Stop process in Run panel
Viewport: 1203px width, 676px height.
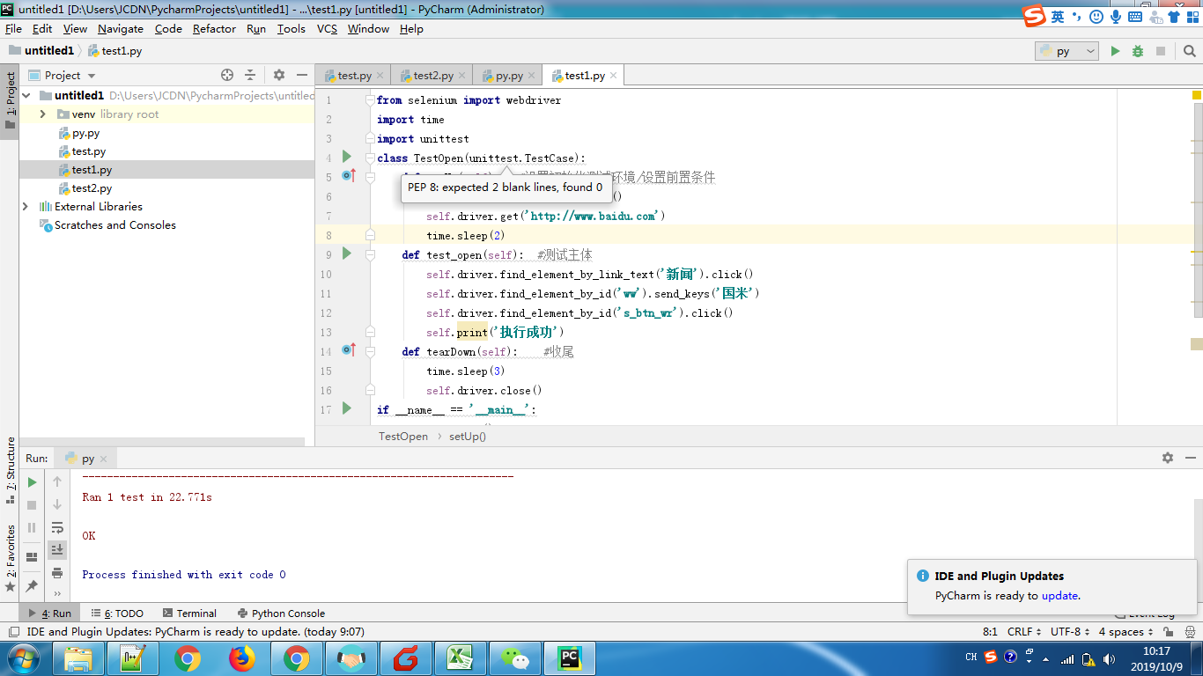click(x=32, y=505)
